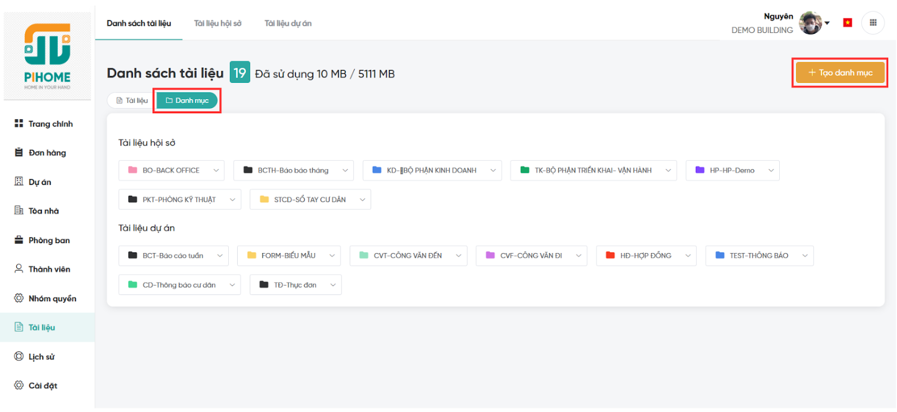The image size is (897, 412).
Task: Click the Cài đặt gear icon
Action: click(19, 385)
